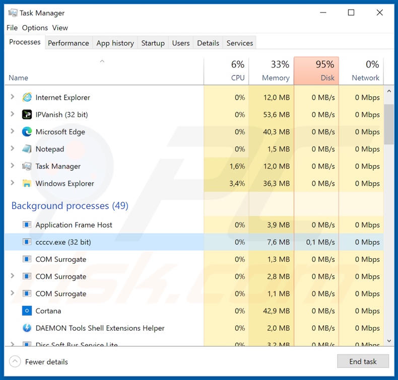
Task: Expand the IPVanish (32 bit) process group
Action: pos(12,114)
